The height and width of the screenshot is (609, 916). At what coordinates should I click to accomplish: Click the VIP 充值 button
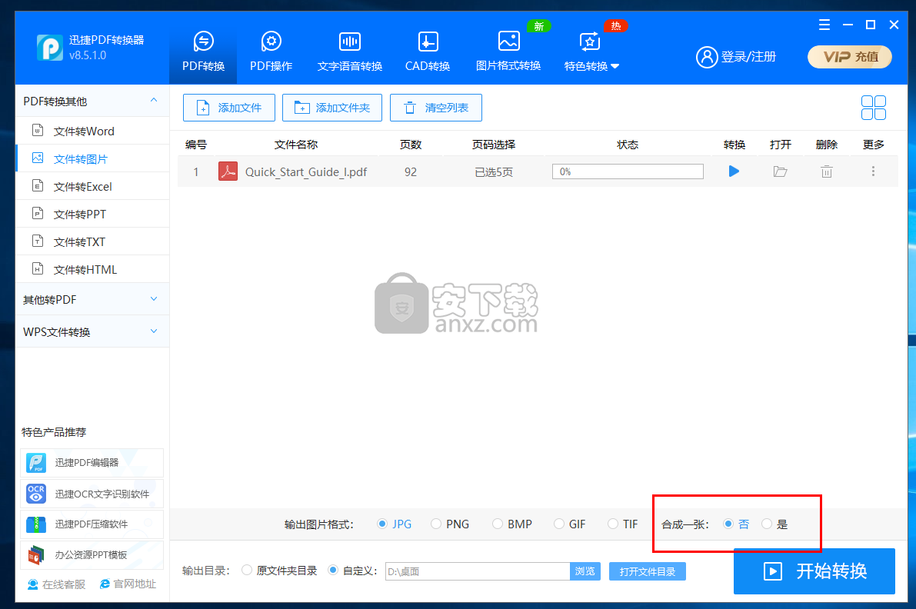point(849,57)
